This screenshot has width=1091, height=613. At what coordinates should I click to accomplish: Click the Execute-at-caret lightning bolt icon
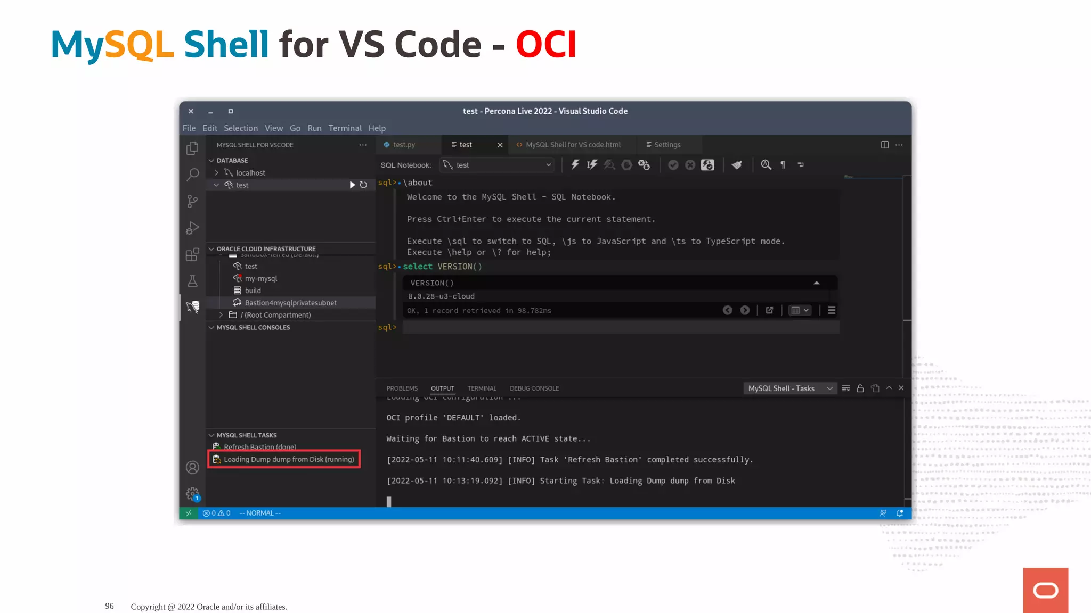592,165
